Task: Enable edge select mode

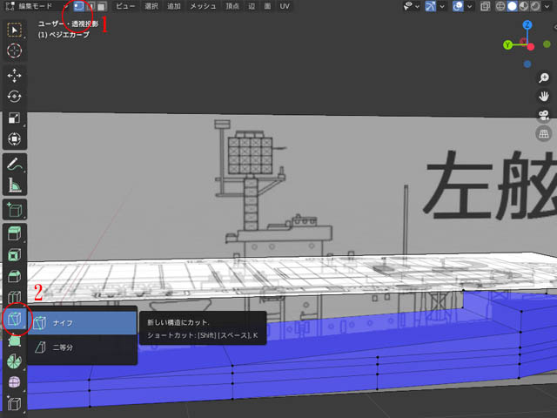Action: [x=91, y=6]
